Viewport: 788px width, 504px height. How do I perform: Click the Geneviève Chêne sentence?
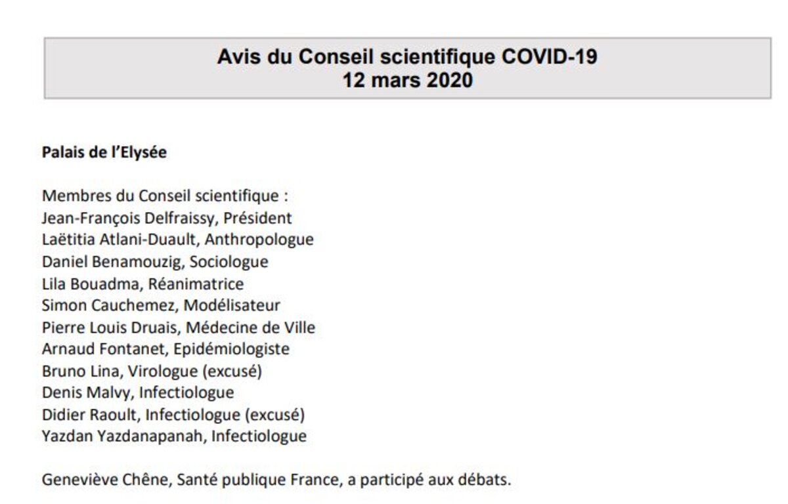[x=276, y=479]
